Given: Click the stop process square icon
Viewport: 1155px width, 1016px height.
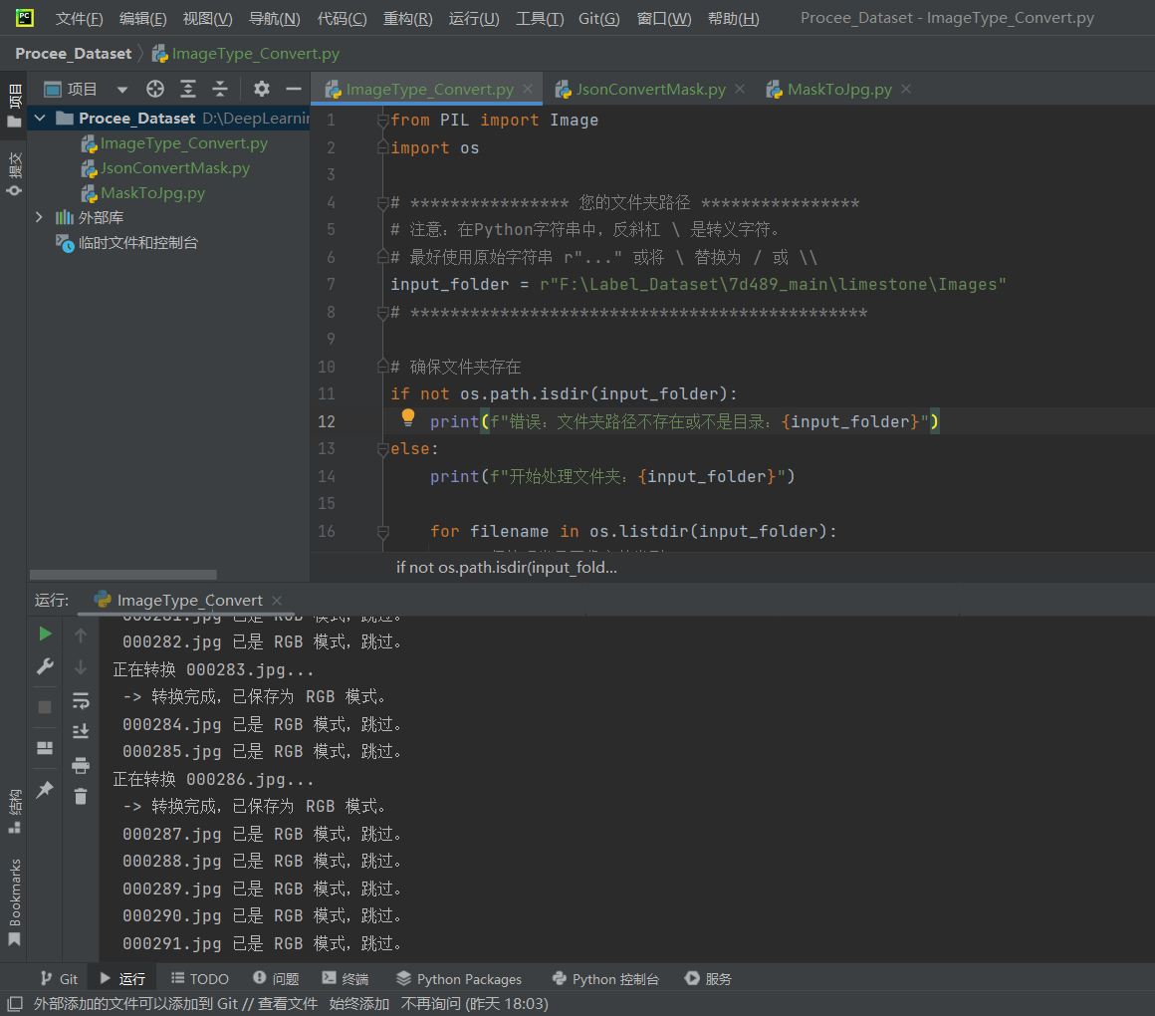Looking at the screenshot, I should [x=45, y=707].
